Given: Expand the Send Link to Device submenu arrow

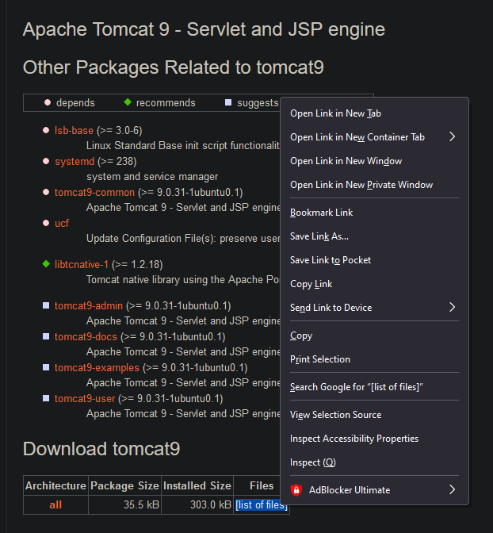Looking at the screenshot, I should [453, 307].
